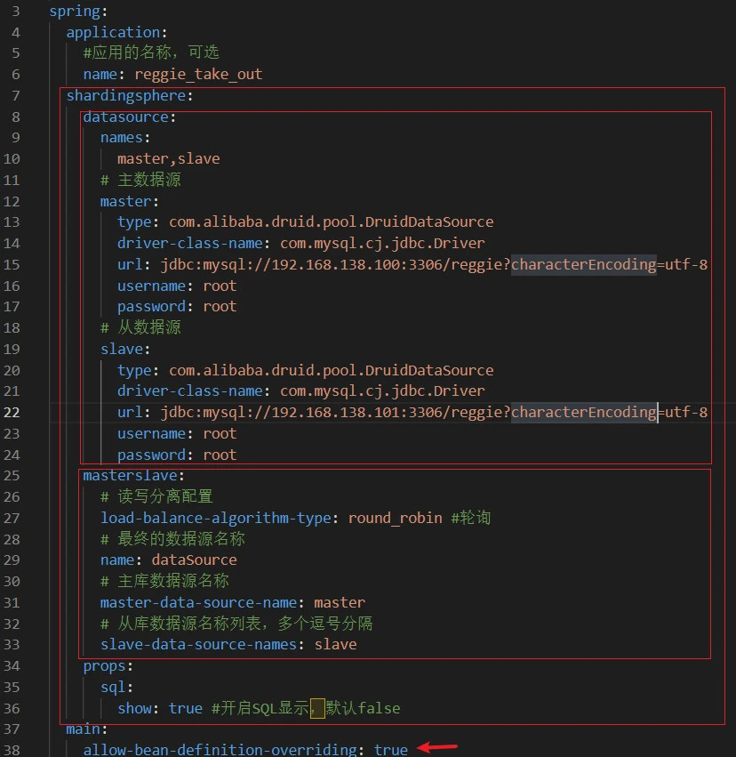Screen dimensions: 736x757
Task: Place cursor on the shardingsphere key
Action: pos(126,95)
